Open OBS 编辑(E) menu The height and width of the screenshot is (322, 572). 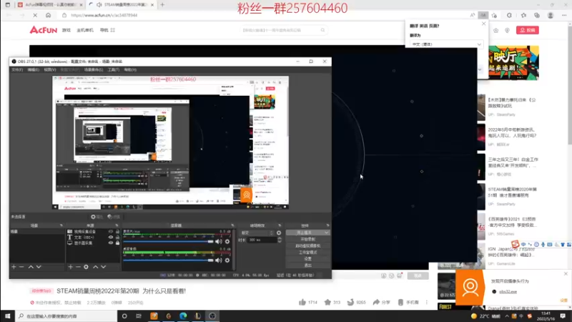(x=33, y=69)
